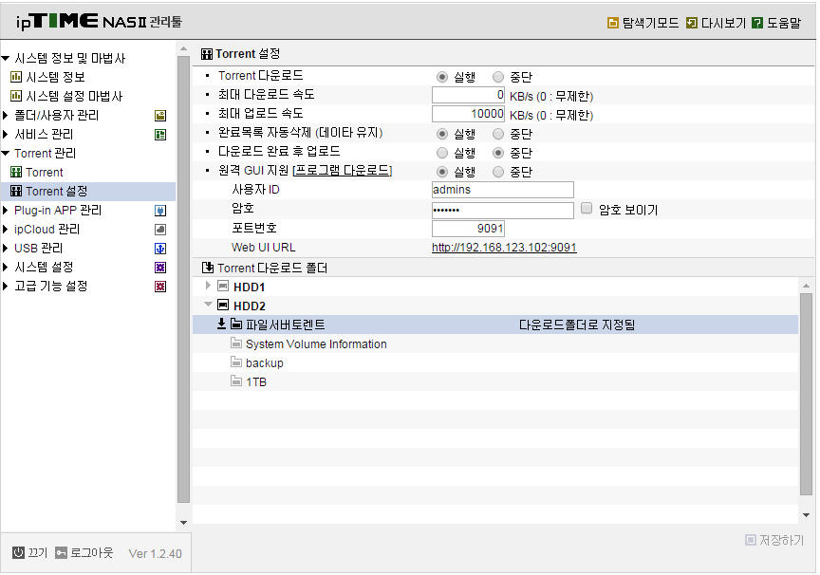This screenshot has height=575, width=820.
Task: Open the 고급 기능 설정 menu label
Action: click(x=50, y=287)
